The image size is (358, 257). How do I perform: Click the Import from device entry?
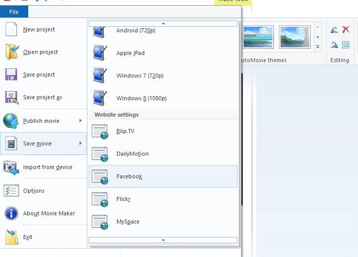44,167
